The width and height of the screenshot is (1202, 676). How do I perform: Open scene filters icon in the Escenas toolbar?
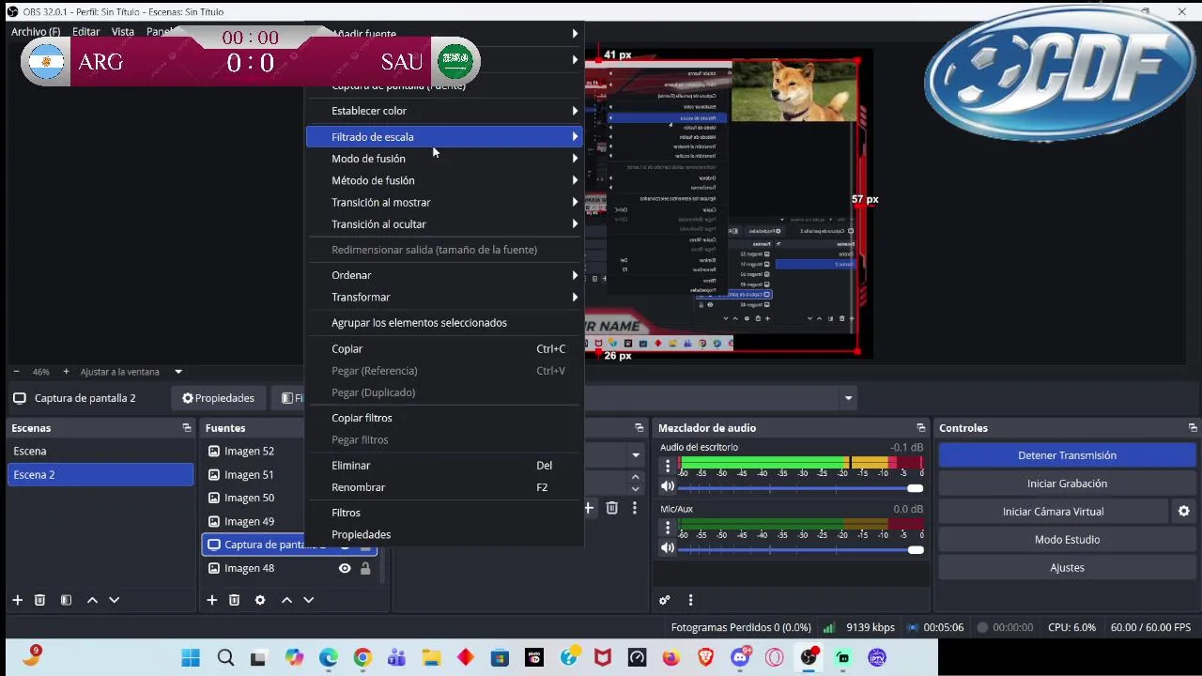coord(66,600)
